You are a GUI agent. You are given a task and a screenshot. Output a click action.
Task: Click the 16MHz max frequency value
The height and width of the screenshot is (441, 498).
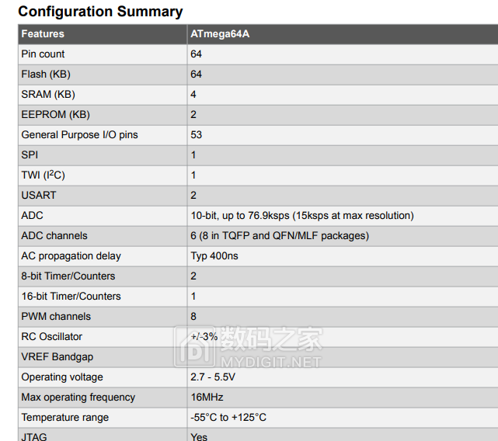tap(206, 398)
